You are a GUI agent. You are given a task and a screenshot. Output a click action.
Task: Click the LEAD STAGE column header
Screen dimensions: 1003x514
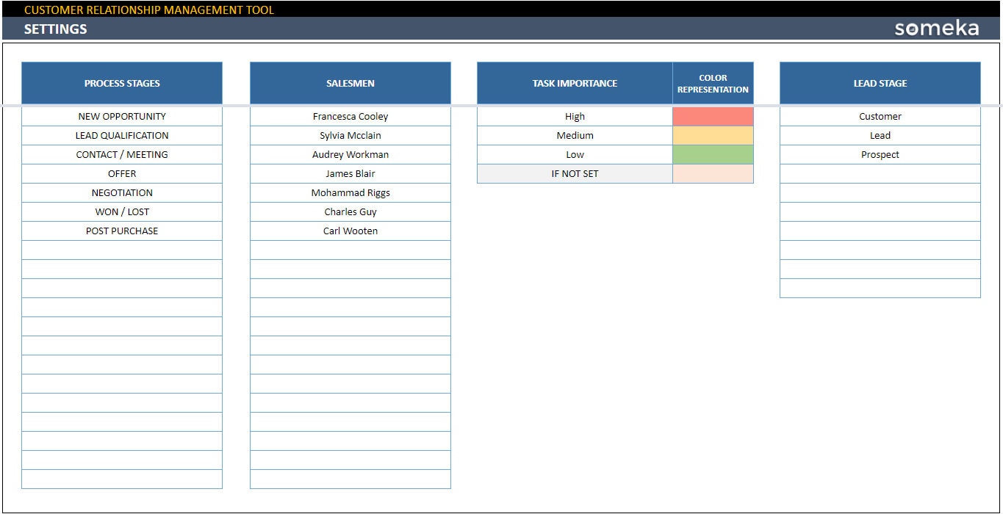[x=880, y=83]
